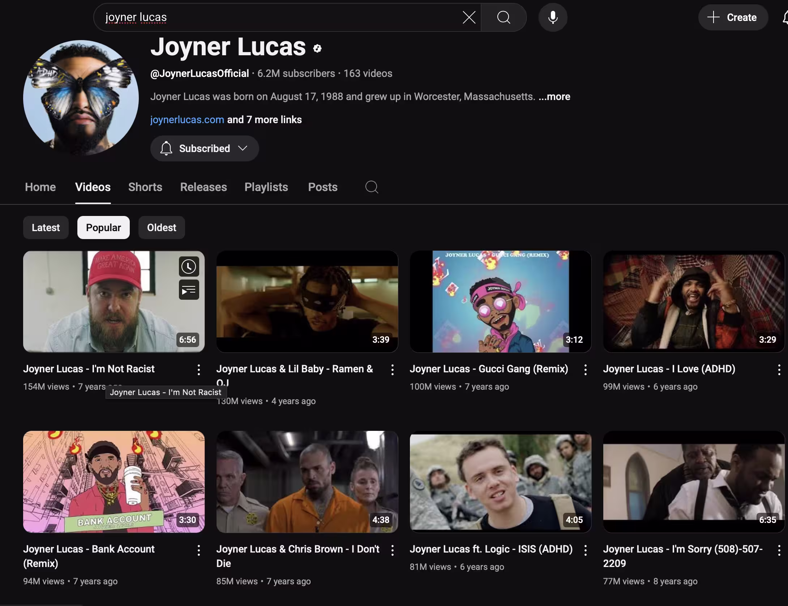Click 100M views under Gucci Gang
Screen dimensions: 788x606
point(433,386)
